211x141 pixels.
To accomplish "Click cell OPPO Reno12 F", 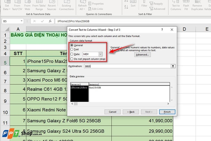I will point(47,99).
